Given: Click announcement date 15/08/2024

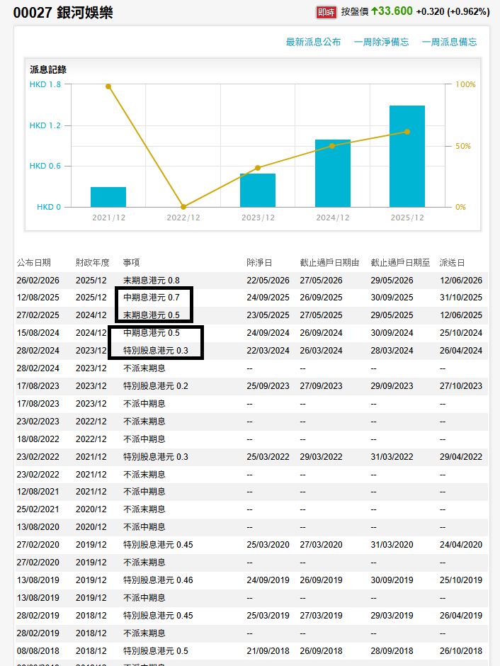Looking at the screenshot, I should point(38,332).
